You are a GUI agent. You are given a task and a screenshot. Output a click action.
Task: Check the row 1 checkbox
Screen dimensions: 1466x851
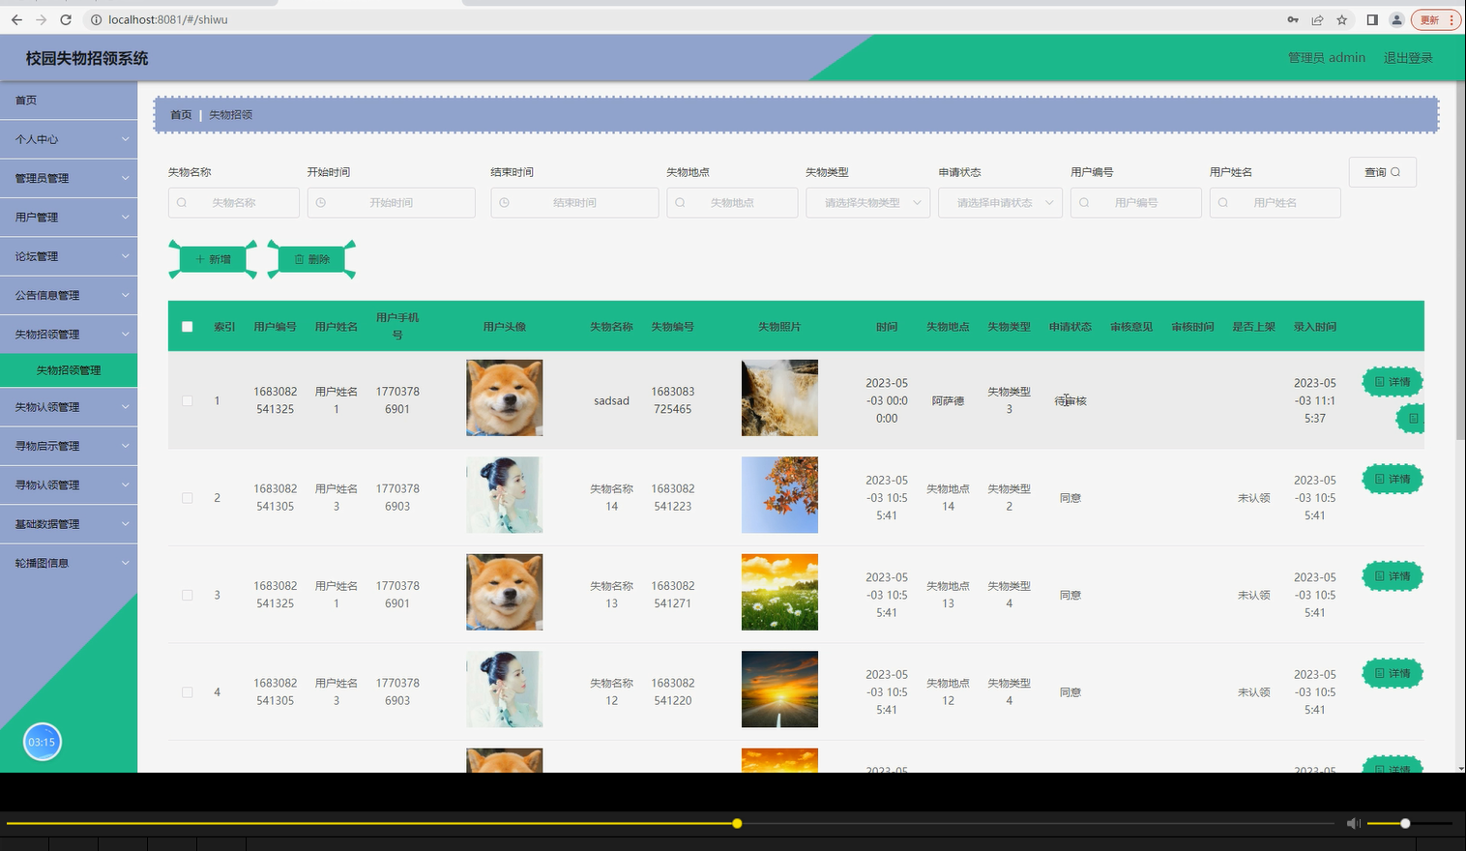[x=188, y=400]
